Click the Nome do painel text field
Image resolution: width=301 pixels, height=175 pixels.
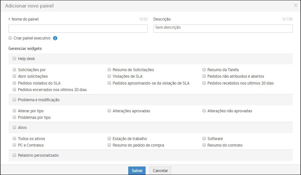point(78,29)
